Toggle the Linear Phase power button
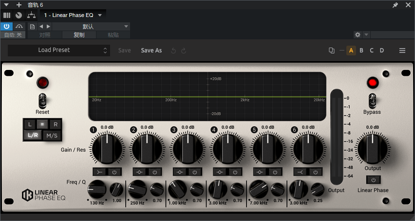 [x=373, y=180]
